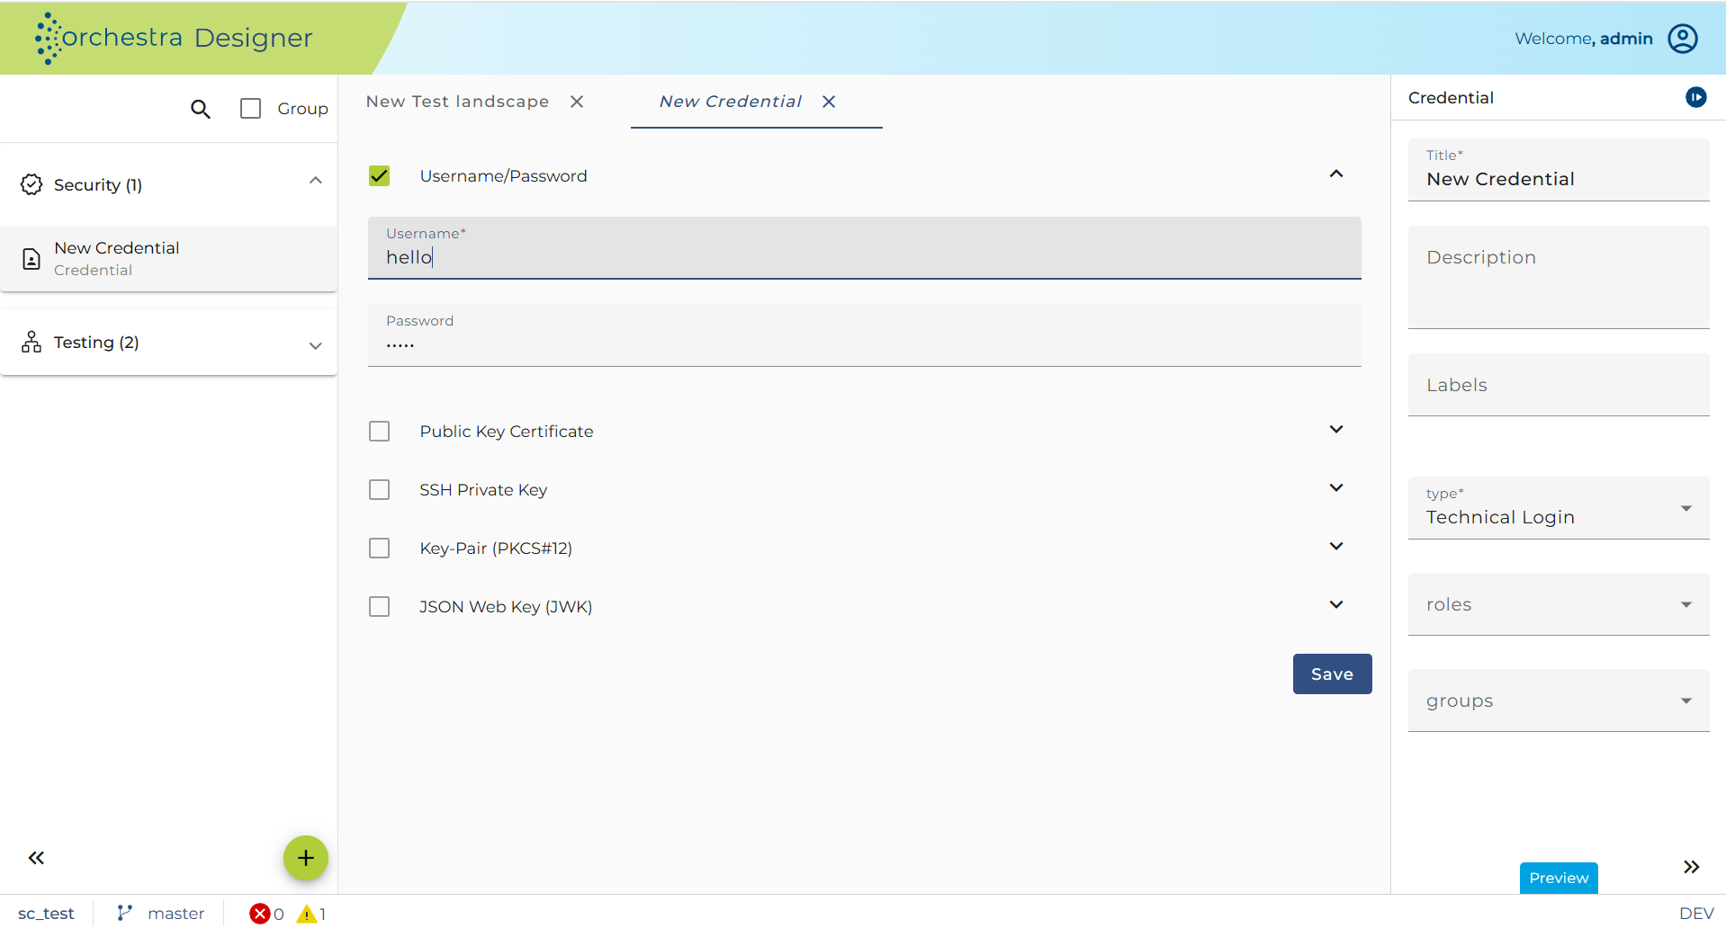Open the type dropdown showing Technical Login
Viewport: 1726px width, 928px height.
pyautogui.click(x=1559, y=508)
